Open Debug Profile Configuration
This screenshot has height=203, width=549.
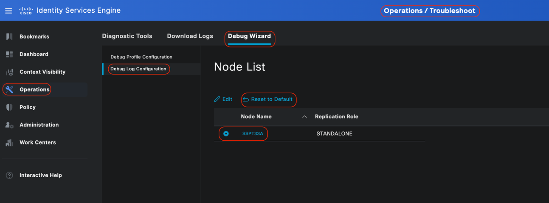click(141, 57)
